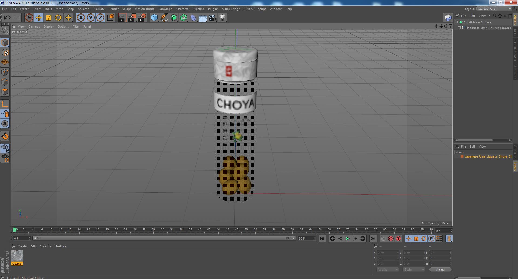Viewport: 518px width, 279px height.
Task: Go to start of animation
Action: click(322, 239)
